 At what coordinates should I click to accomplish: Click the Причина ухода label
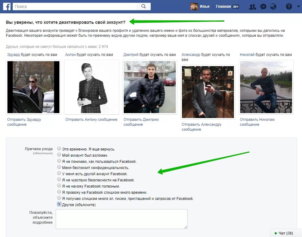(x=39, y=149)
